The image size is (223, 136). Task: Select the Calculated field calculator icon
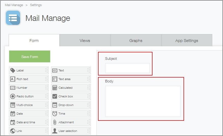coord(54,88)
